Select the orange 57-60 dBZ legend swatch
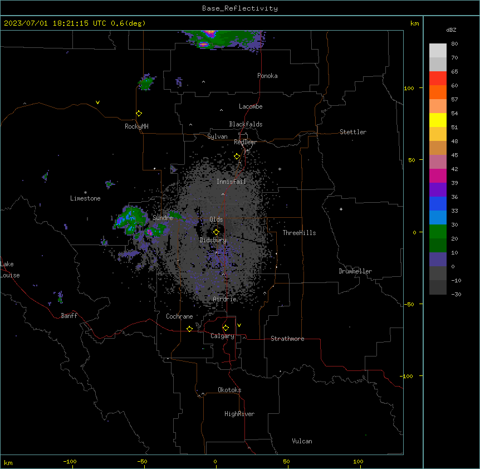Screen dimensions: 480x469 click(438, 92)
